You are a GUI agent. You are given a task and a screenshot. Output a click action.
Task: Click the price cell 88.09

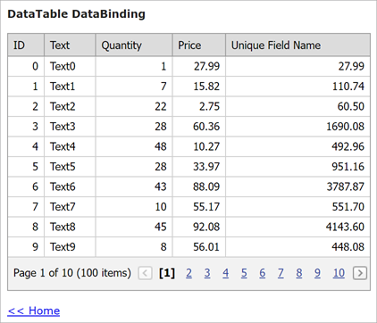click(x=199, y=186)
